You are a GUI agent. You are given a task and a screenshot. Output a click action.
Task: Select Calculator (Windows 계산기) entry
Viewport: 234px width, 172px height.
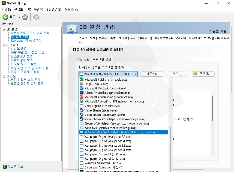pyautogui.click(x=124, y=168)
